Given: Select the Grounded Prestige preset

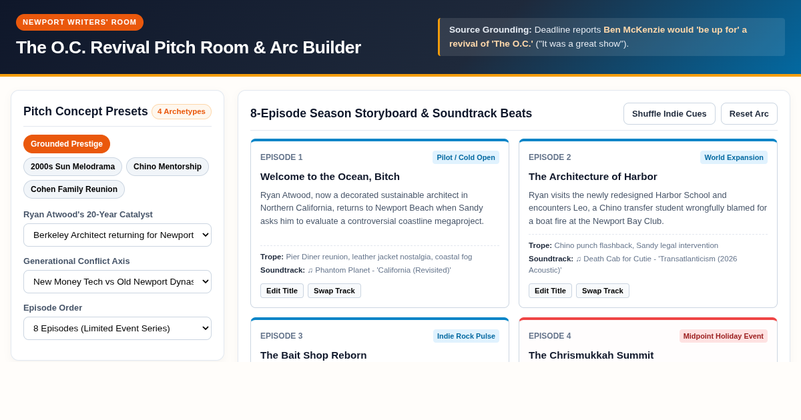Looking at the screenshot, I should (x=67, y=144).
